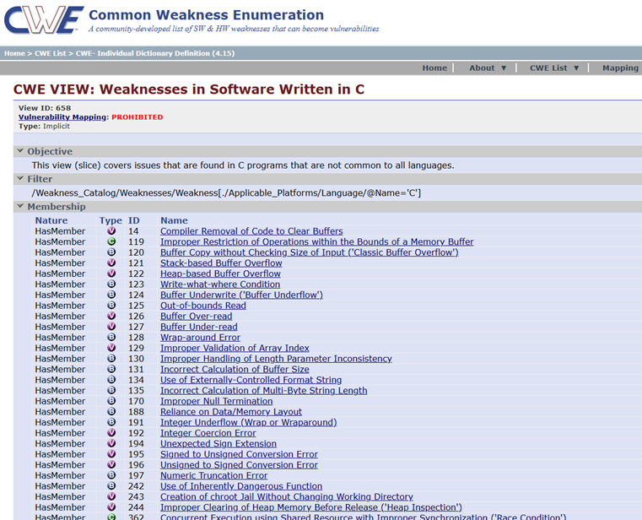Click CWE List in the breadcrumb

click(50, 53)
